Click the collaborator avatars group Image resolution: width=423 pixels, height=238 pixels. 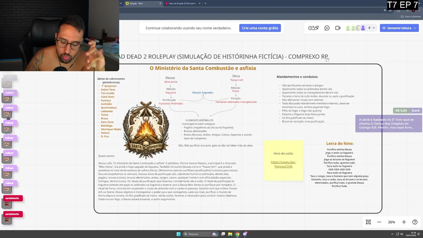click(x=356, y=28)
